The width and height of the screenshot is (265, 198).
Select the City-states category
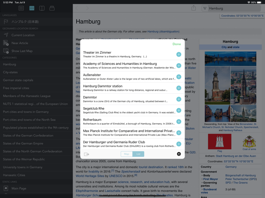click(x=36, y=72)
